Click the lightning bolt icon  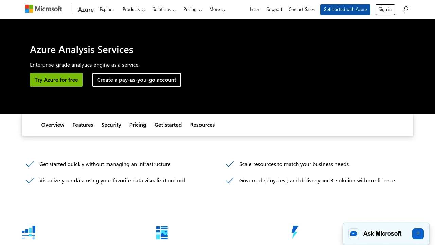click(x=295, y=232)
